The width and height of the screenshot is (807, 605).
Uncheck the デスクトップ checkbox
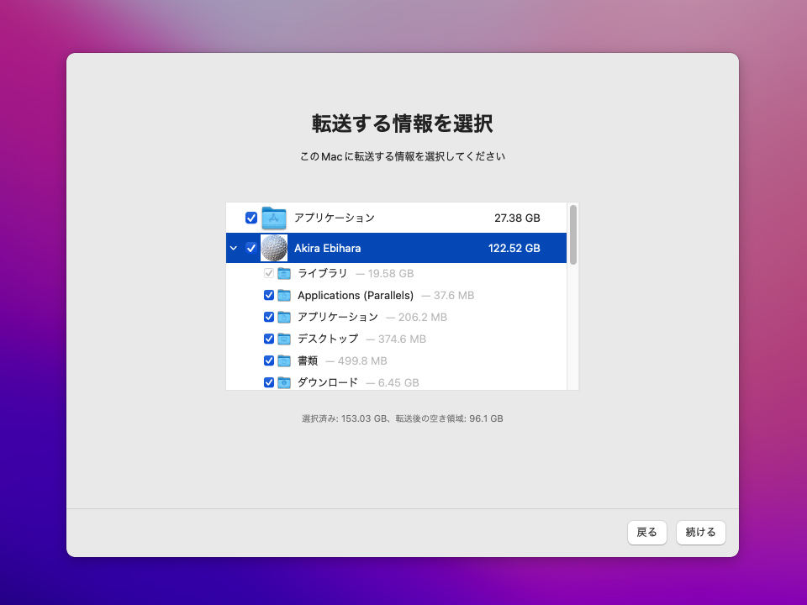click(x=269, y=339)
